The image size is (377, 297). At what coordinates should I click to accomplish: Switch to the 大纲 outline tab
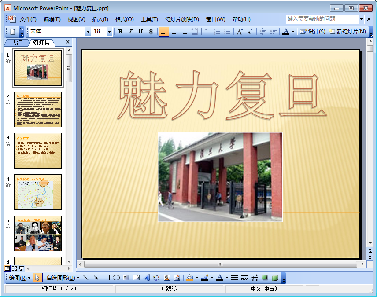pos(17,43)
